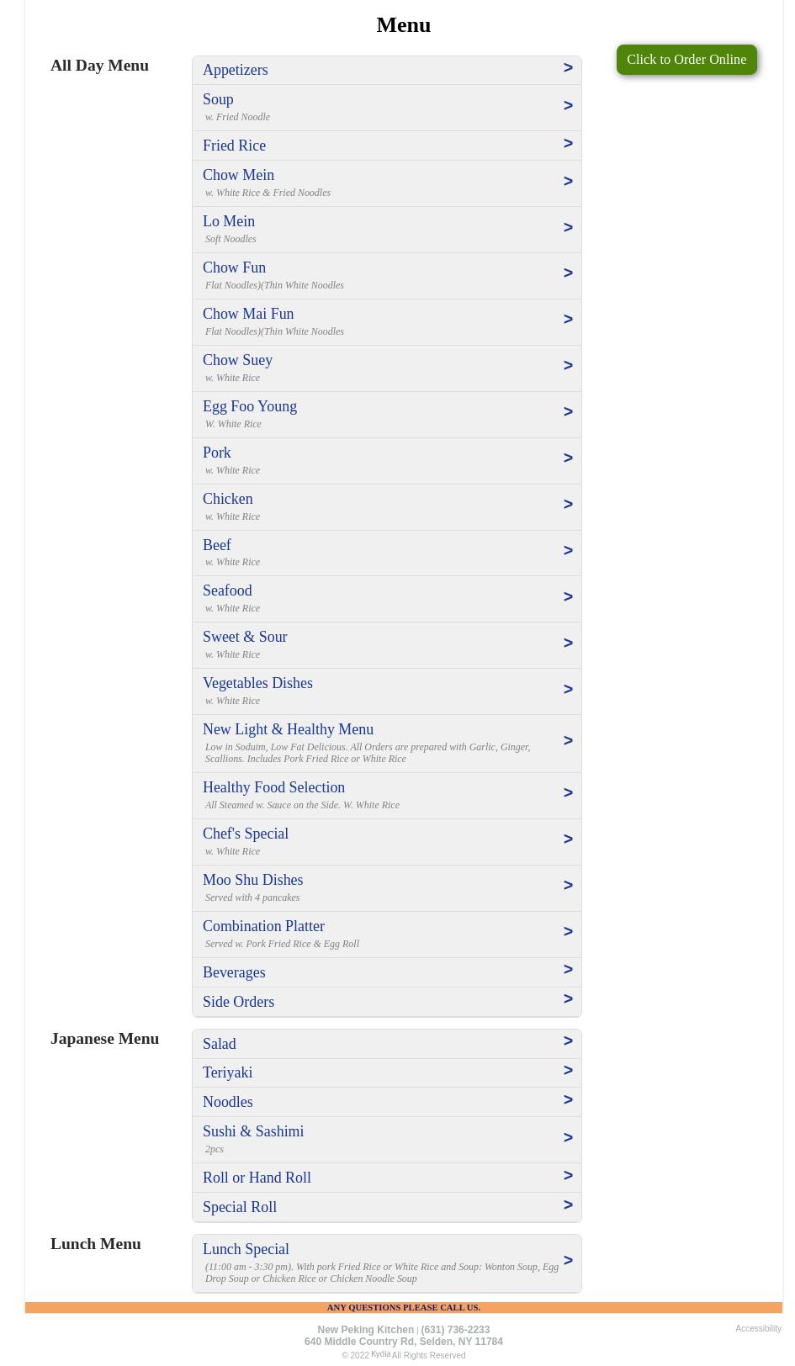Click the Click to Order Online button
This screenshot has height=1366, width=795.
coord(686,60)
